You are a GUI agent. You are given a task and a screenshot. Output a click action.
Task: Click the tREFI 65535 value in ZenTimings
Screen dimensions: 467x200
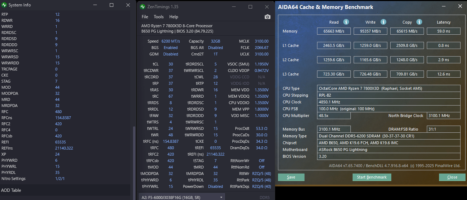pos(216,148)
